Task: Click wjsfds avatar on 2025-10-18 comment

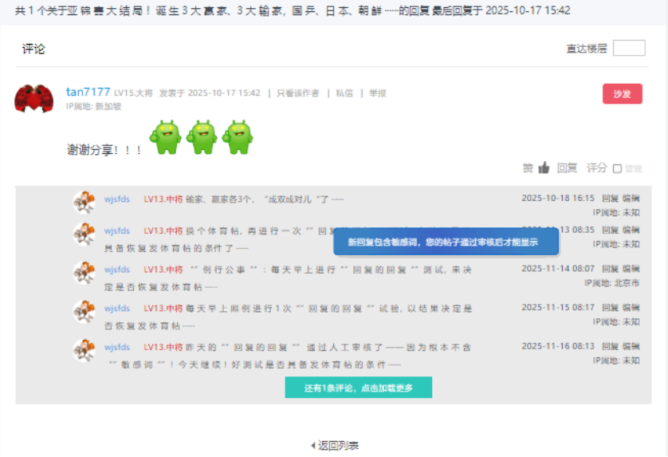Action: [x=84, y=203]
